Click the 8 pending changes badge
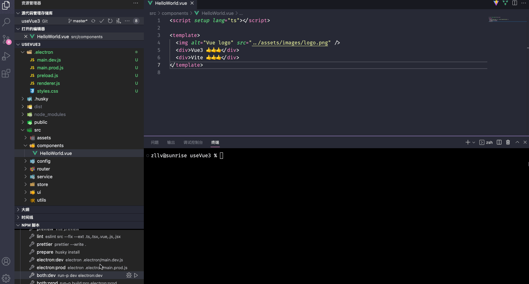The image size is (529, 284). pyautogui.click(x=136, y=21)
